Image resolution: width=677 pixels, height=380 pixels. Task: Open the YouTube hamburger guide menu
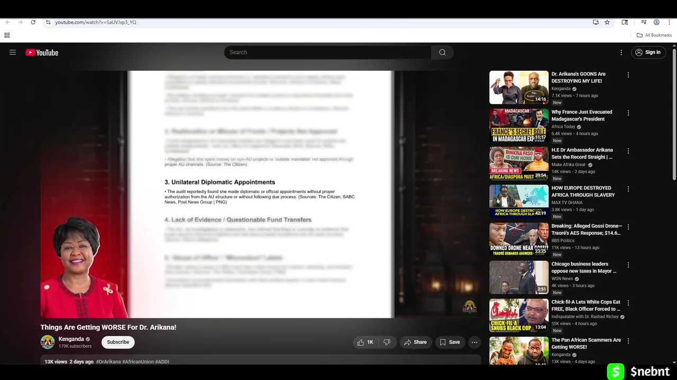(13, 52)
